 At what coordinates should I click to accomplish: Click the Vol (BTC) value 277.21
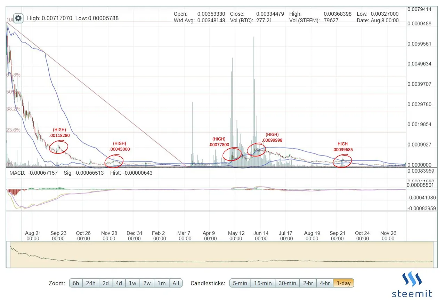(264, 21)
